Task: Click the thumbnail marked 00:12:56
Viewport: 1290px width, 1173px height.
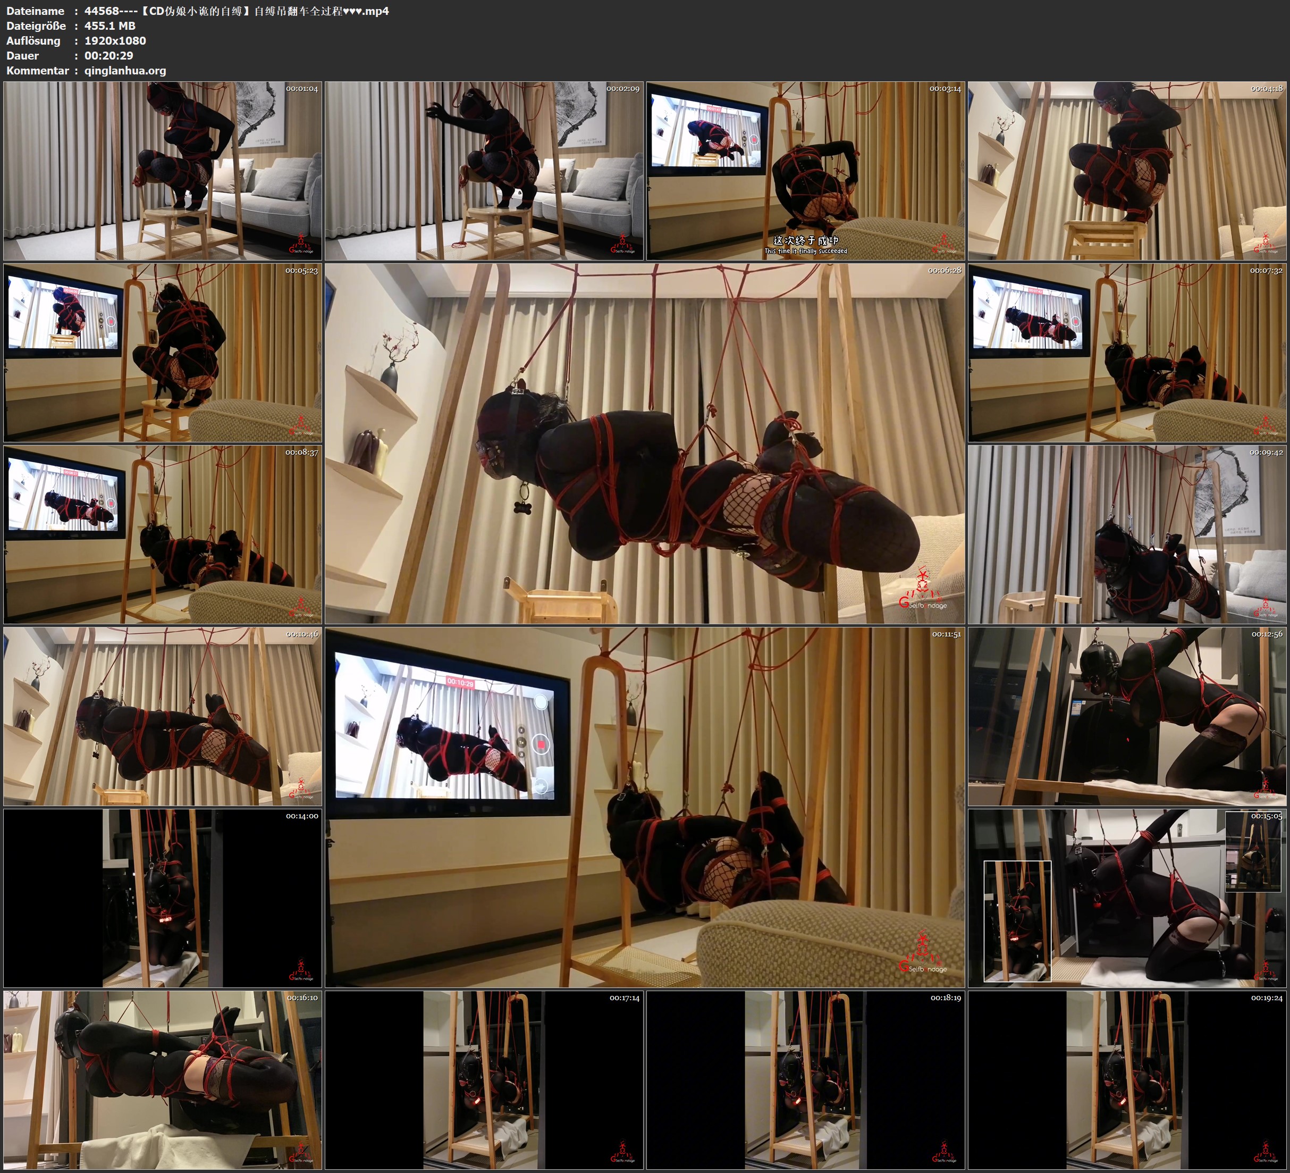Action: tap(1127, 716)
